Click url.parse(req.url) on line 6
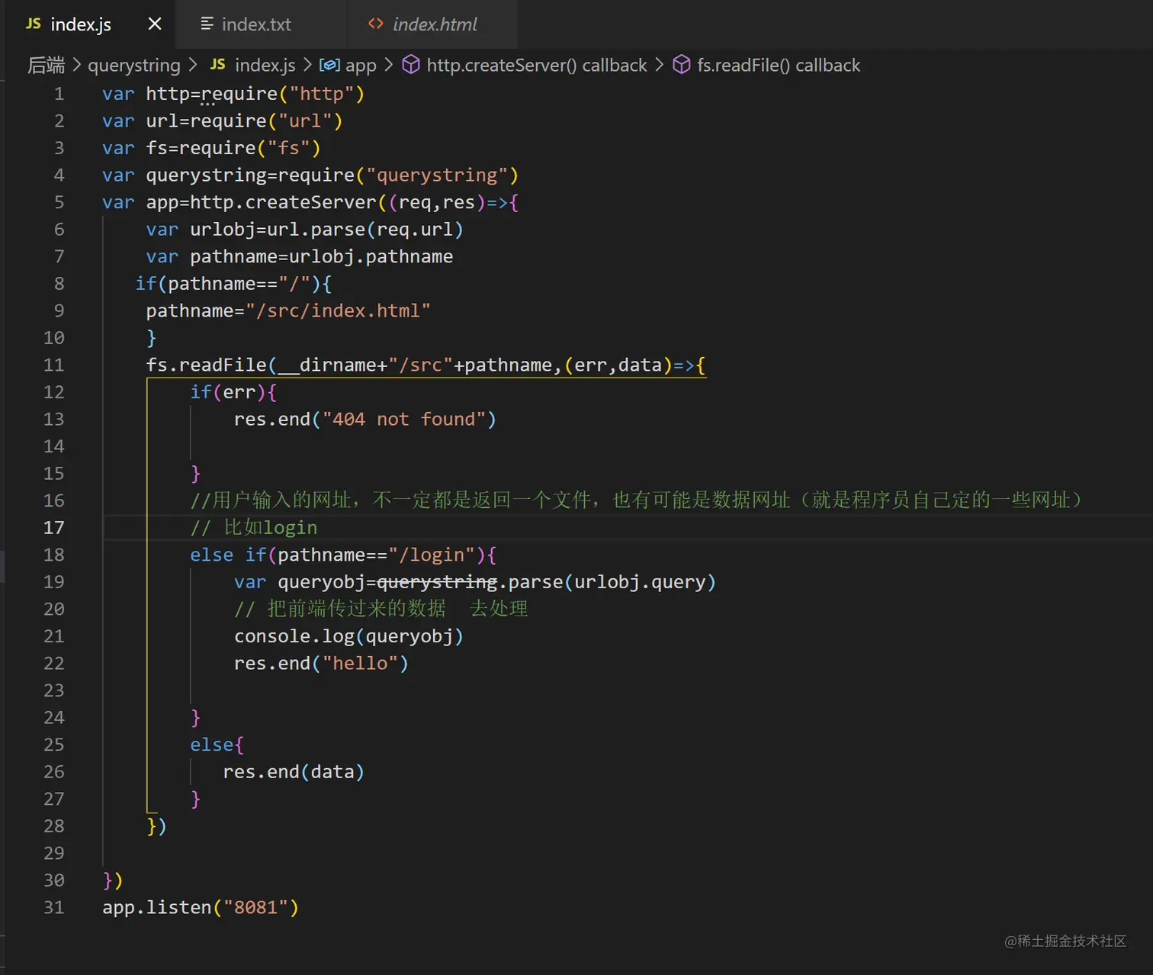This screenshot has width=1153, height=975. pos(365,230)
